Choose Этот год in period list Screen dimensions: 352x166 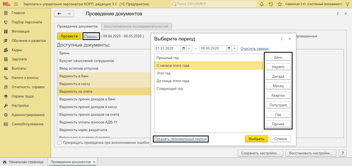pos(208,73)
